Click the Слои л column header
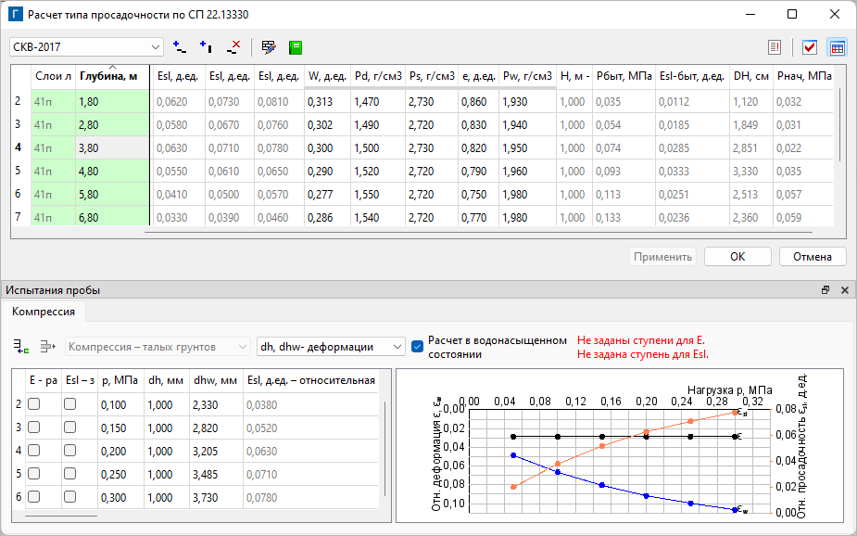 coord(53,77)
